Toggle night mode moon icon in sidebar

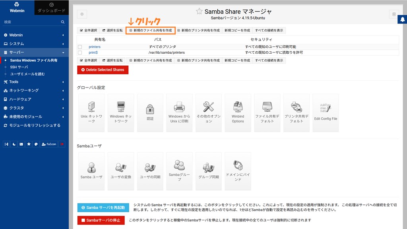click(x=14, y=144)
